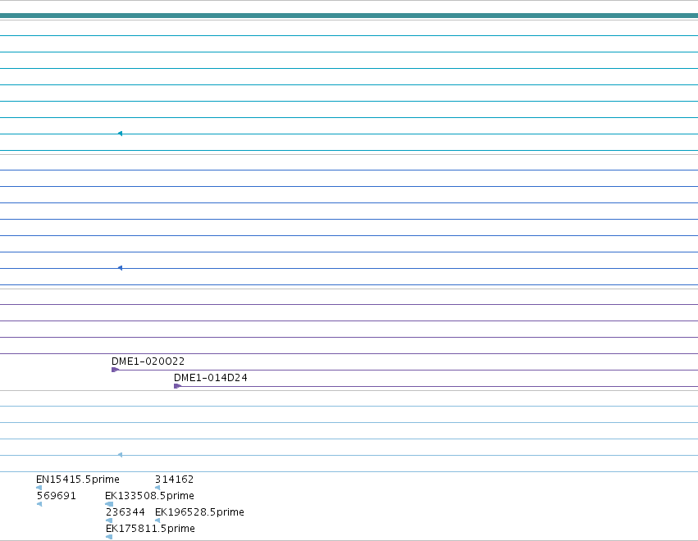698x541 pixels.
Task: Select the arrow glyph below EN15415.5prime
Action: click(x=39, y=488)
